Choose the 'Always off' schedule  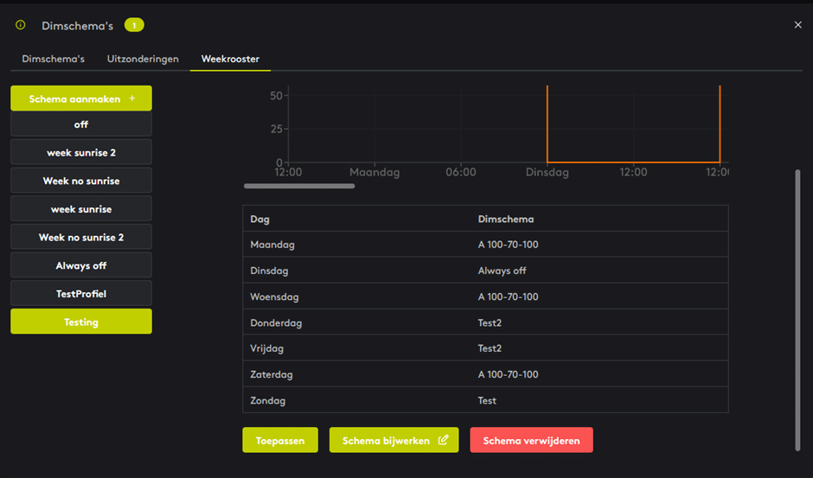pyautogui.click(x=81, y=265)
